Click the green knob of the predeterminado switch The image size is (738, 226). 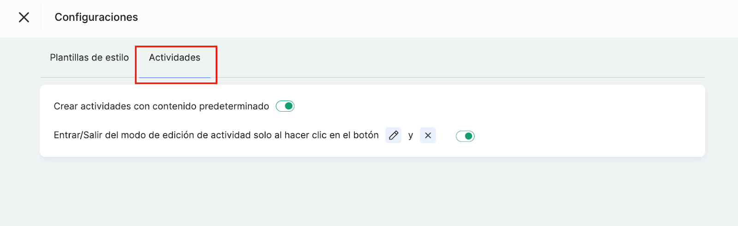point(289,107)
